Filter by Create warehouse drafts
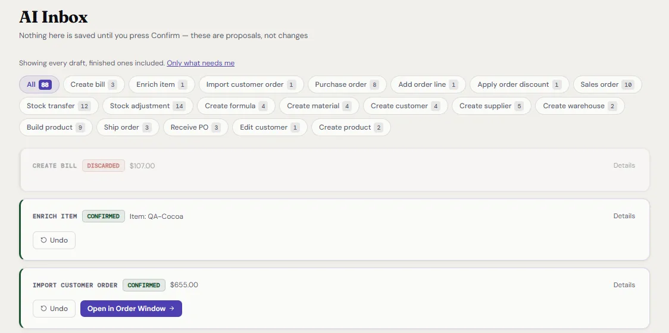Screen dimensions: 669x333 (x=580, y=106)
